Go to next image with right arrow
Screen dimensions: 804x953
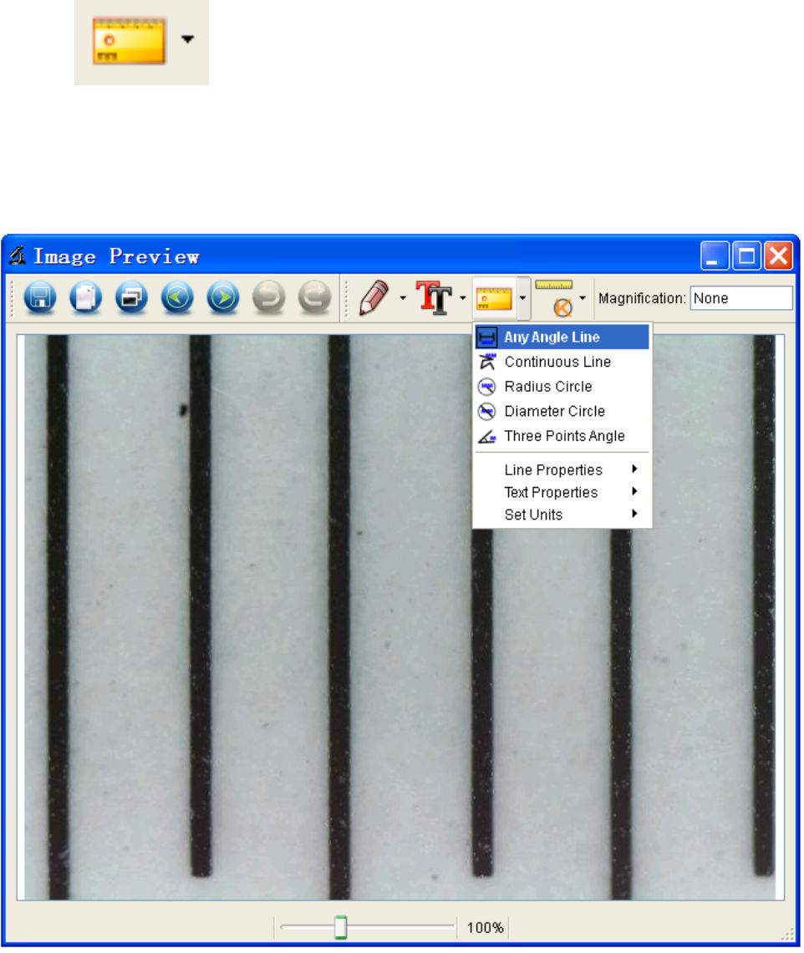click(223, 298)
